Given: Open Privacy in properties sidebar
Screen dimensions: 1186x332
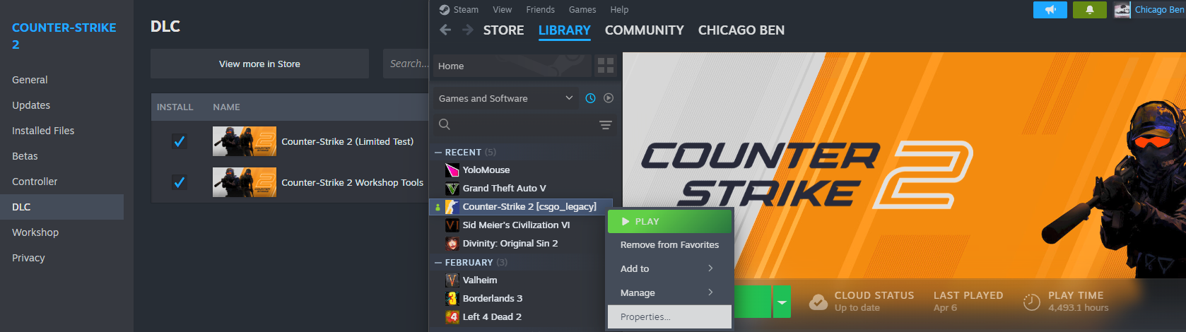Looking at the screenshot, I should pos(61,258).
